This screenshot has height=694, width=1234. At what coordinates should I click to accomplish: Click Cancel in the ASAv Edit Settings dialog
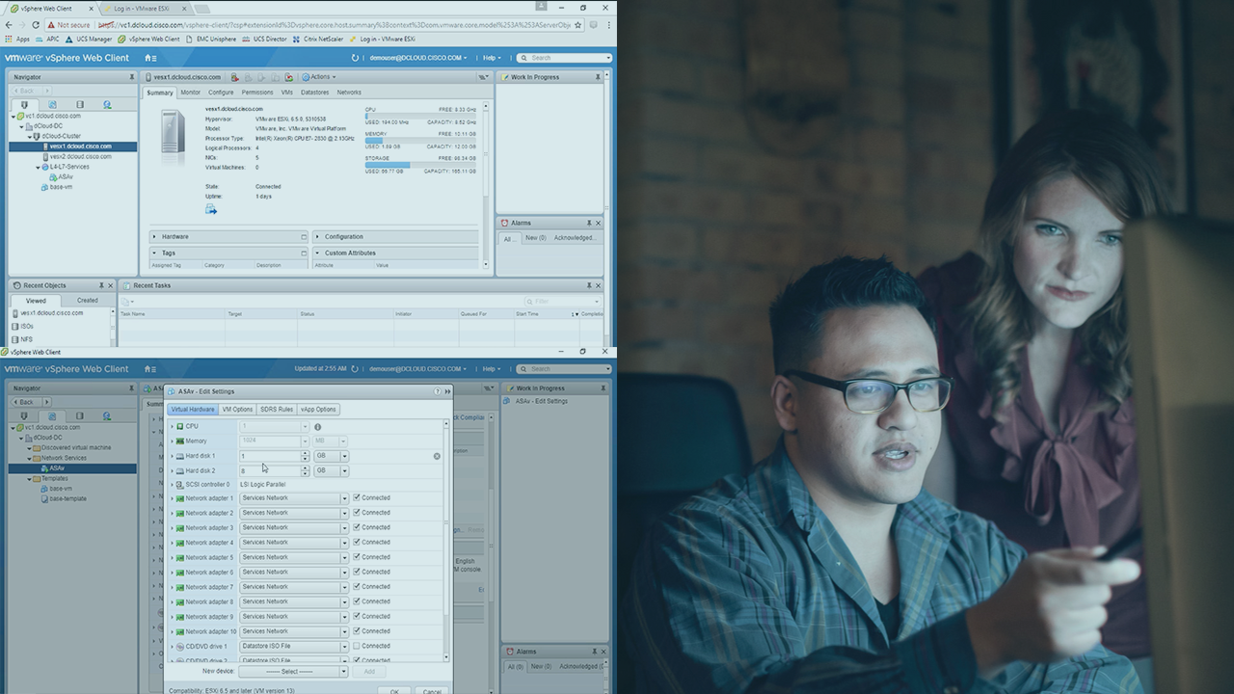[x=432, y=690]
